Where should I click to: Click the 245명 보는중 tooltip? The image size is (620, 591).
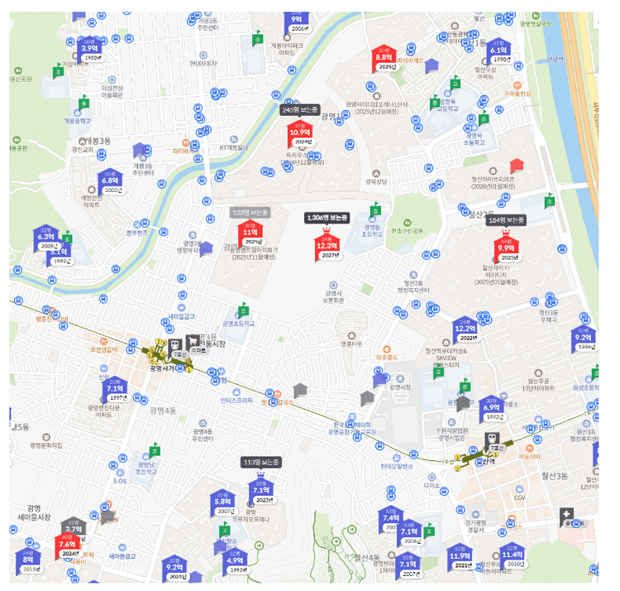(300, 110)
